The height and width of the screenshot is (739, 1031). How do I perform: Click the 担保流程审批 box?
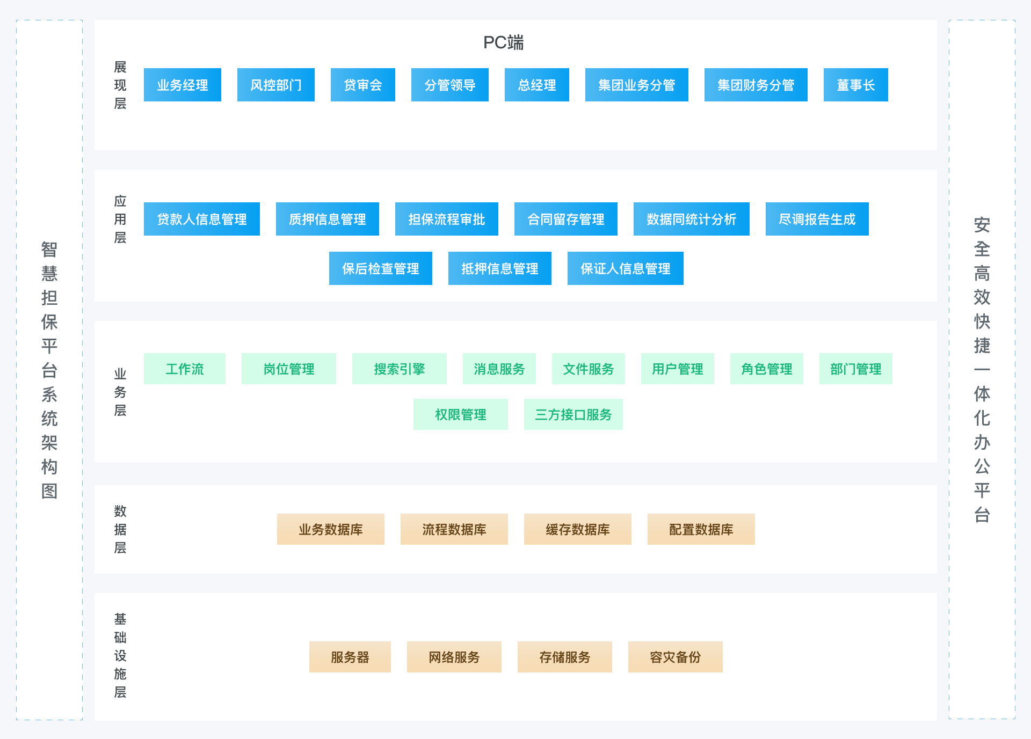pos(446,219)
